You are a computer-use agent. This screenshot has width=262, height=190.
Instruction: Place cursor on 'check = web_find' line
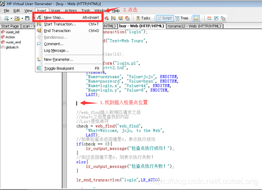click(x=109, y=126)
